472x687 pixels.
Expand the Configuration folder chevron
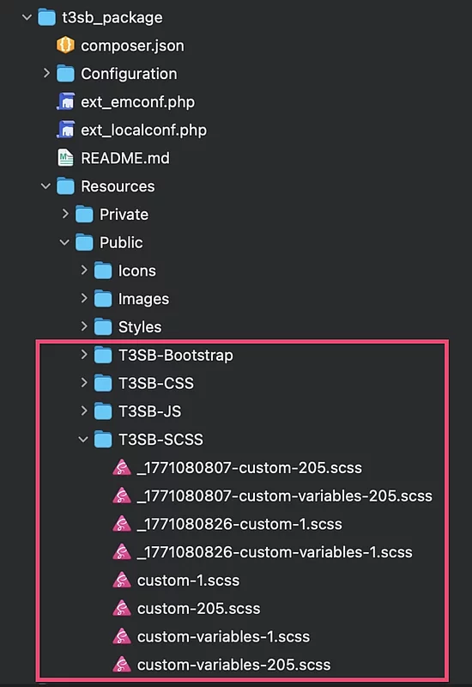point(46,73)
